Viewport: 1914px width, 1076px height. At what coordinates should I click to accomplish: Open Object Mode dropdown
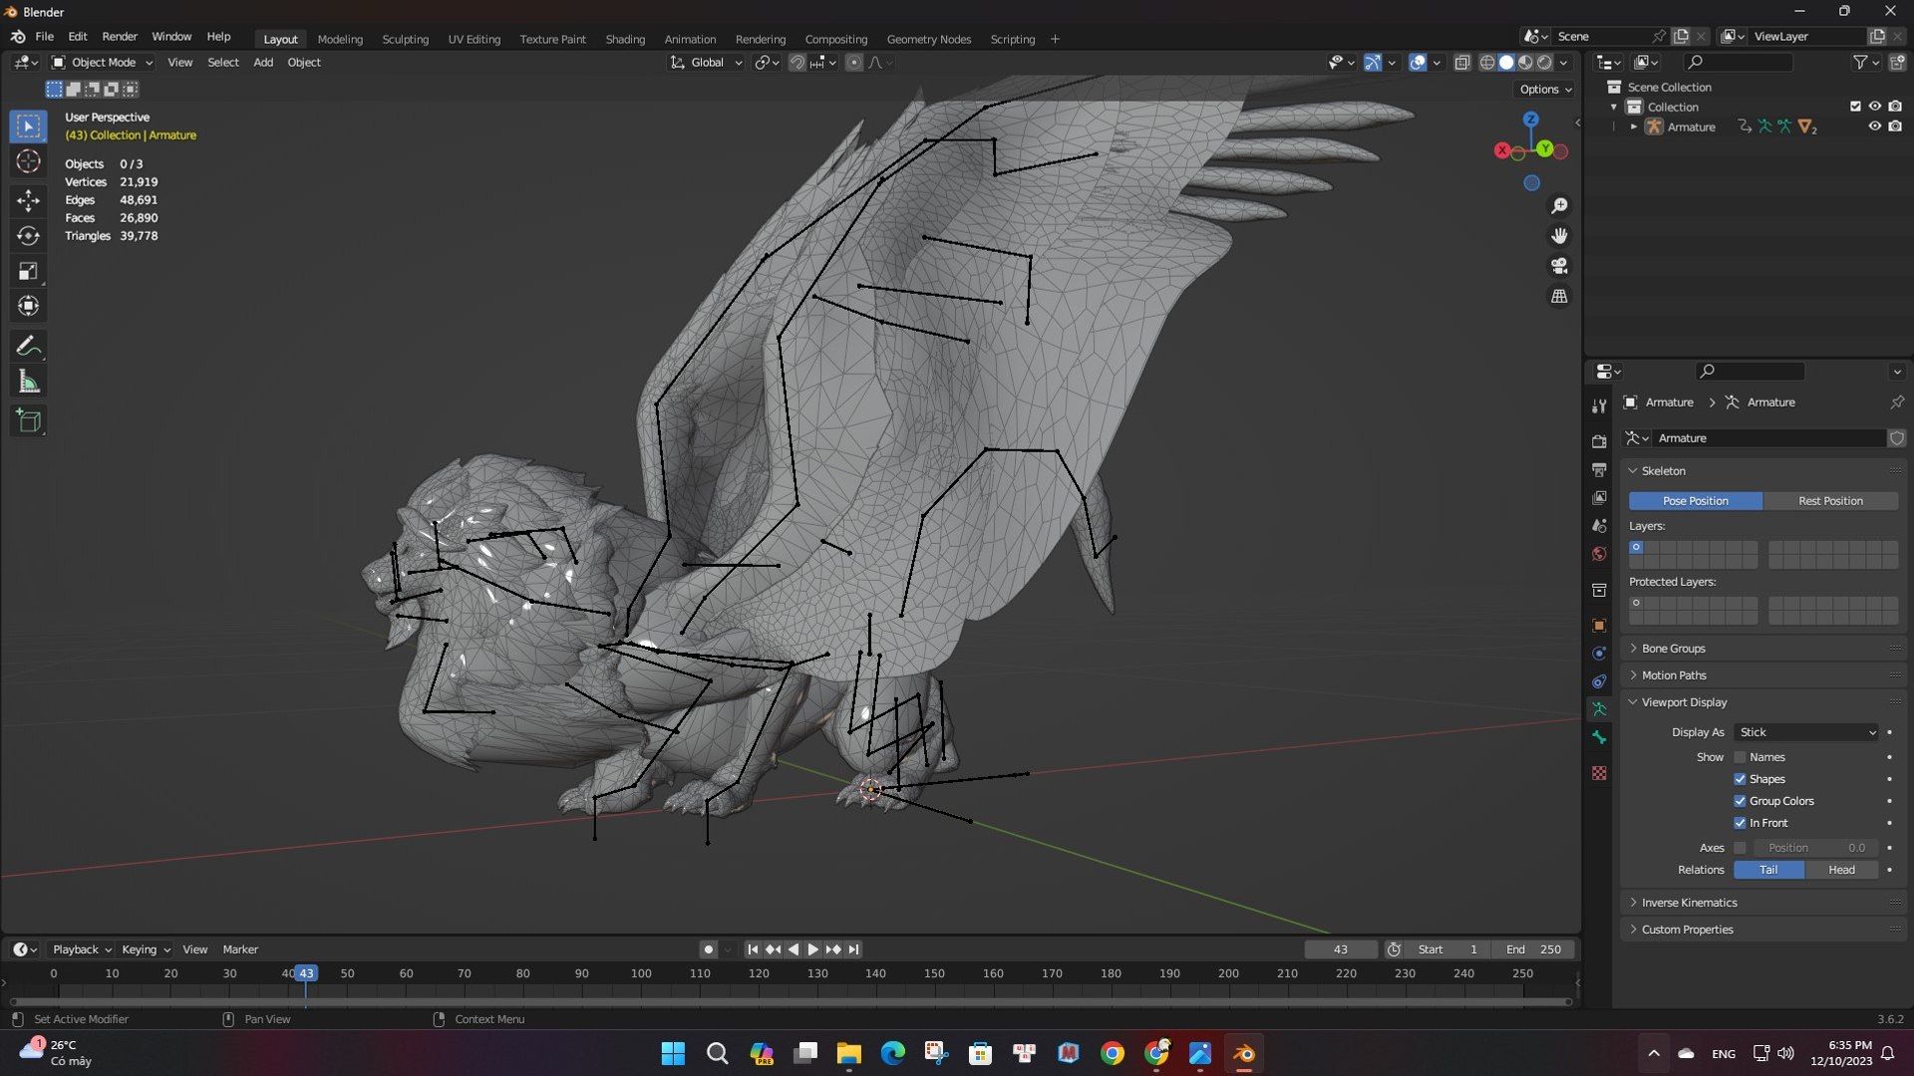click(x=103, y=62)
